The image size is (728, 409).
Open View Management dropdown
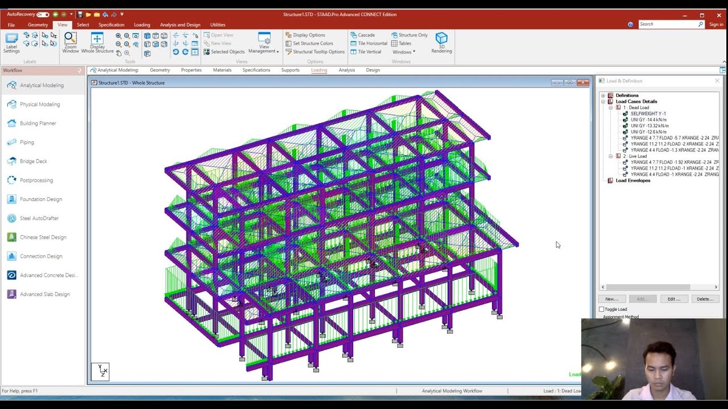(264, 43)
